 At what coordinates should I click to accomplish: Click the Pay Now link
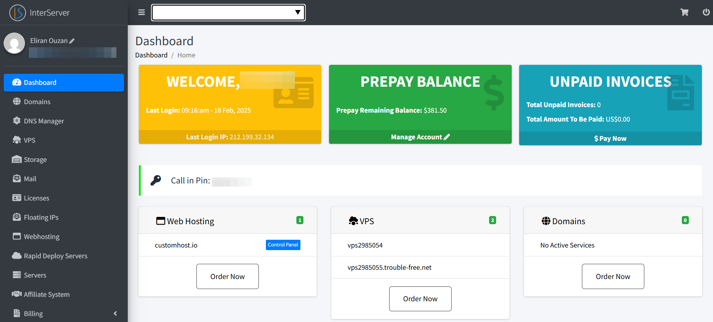pos(610,139)
